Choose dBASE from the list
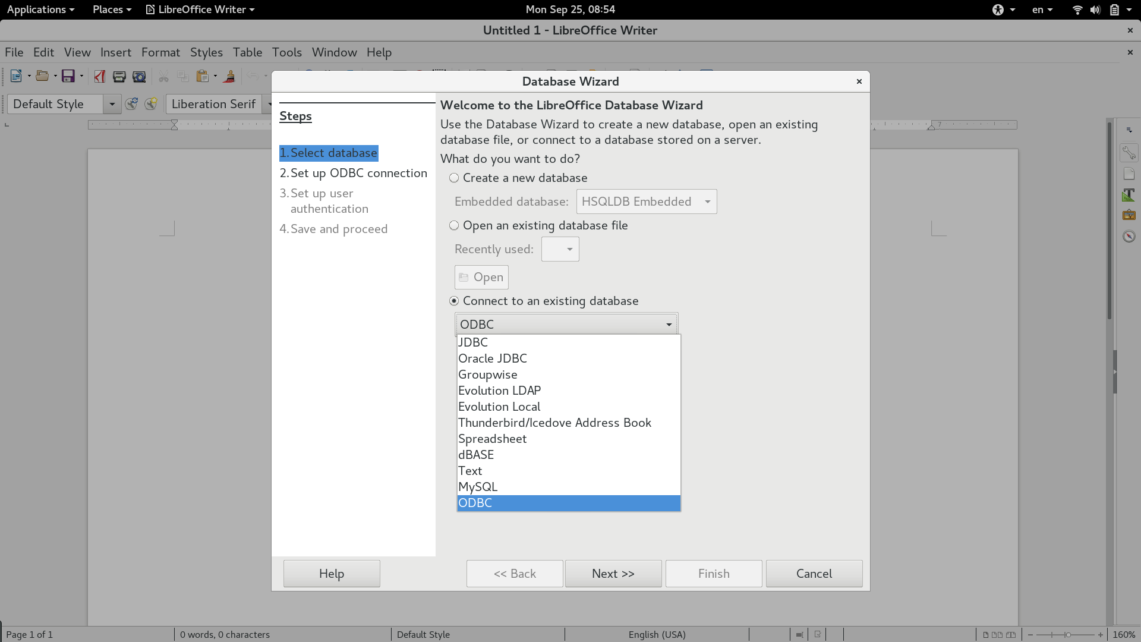The height and width of the screenshot is (642, 1141). [569, 455]
